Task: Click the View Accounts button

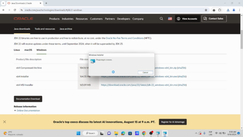Action: pyautogui.click(x=187, y=19)
